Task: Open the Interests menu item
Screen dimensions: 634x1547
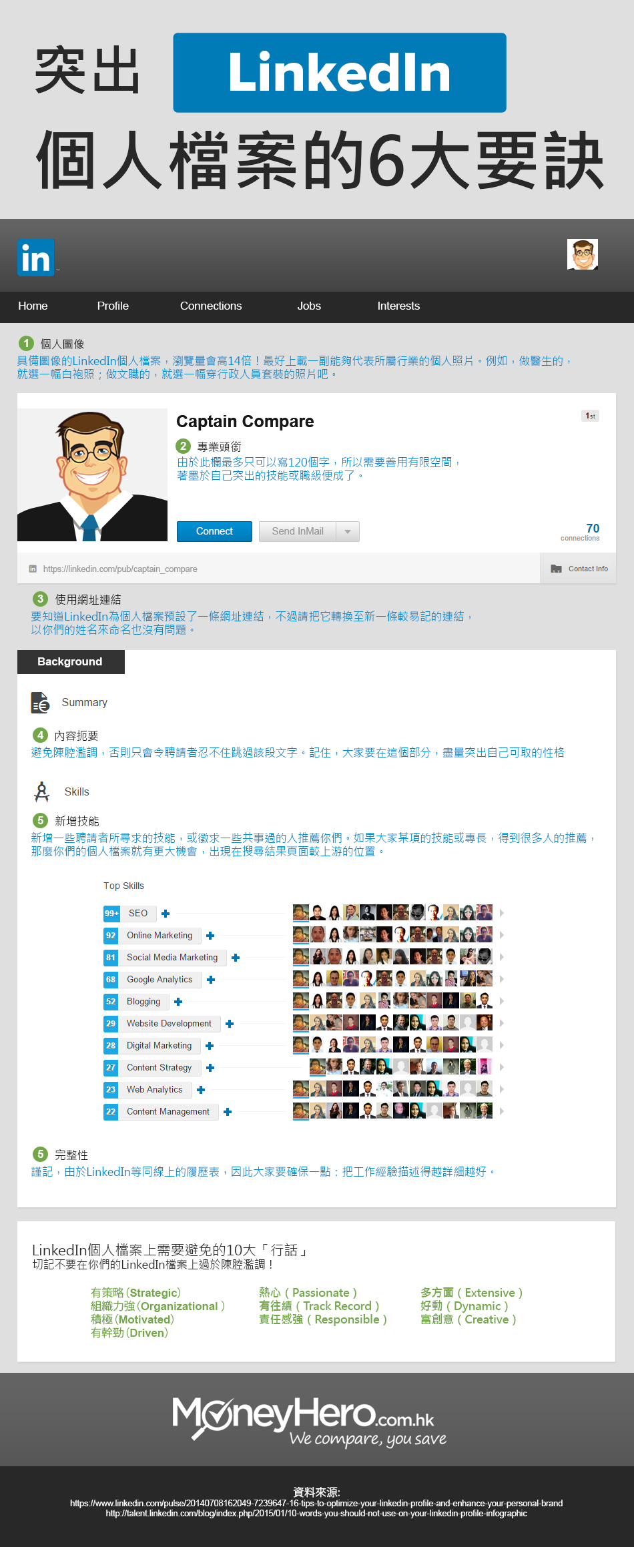Action: tap(398, 306)
